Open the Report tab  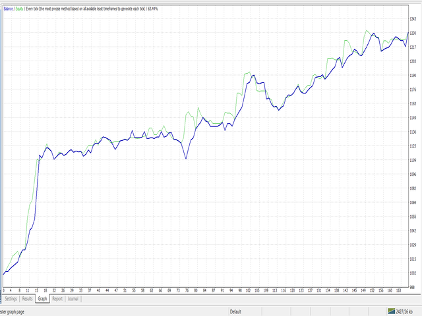coord(58,299)
